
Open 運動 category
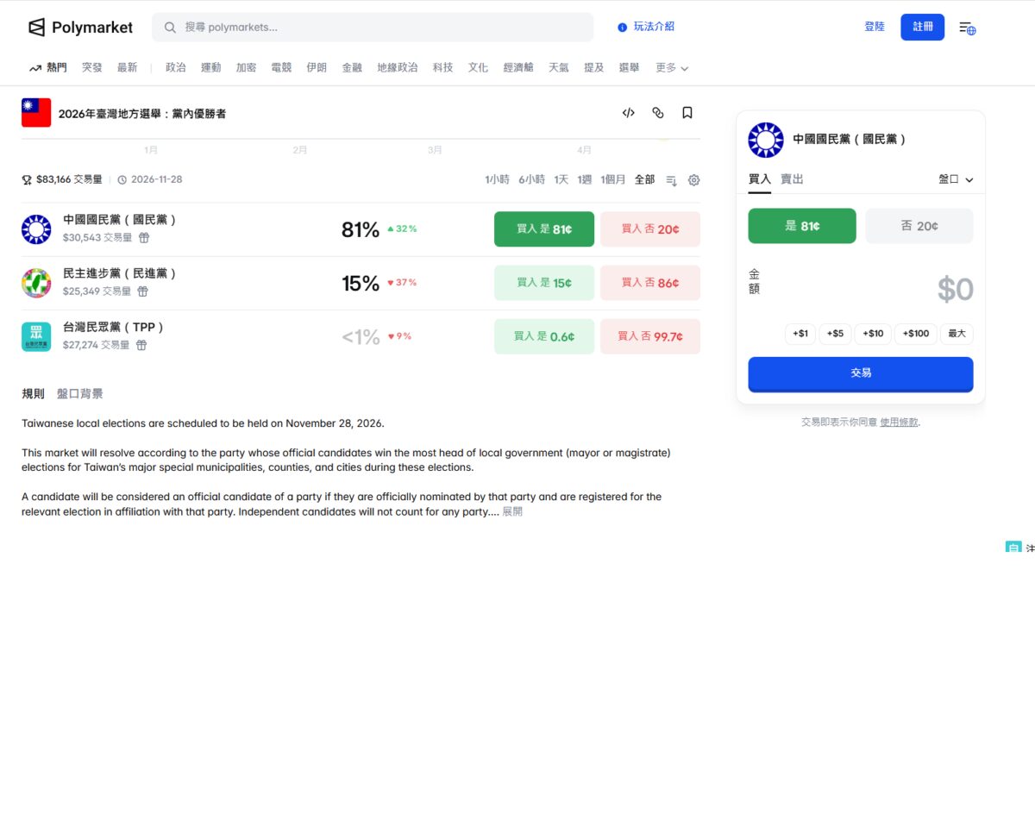coord(210,67)
